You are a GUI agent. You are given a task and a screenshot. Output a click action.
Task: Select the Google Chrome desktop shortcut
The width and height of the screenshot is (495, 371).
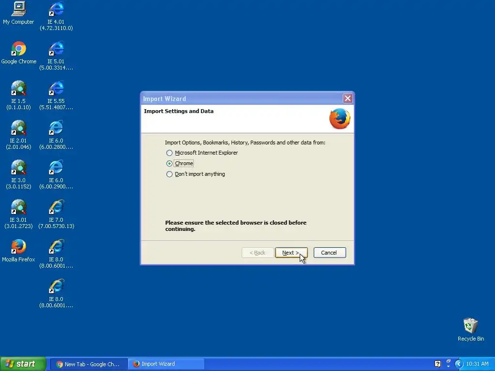tap(19, 53)
